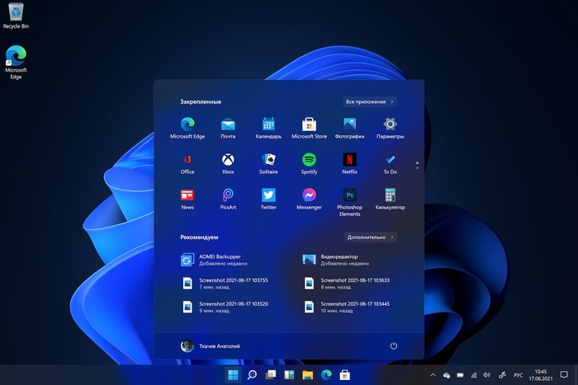The image size is (578, 385).
Task: Open the network tray icon
Action: coord(474,375)
